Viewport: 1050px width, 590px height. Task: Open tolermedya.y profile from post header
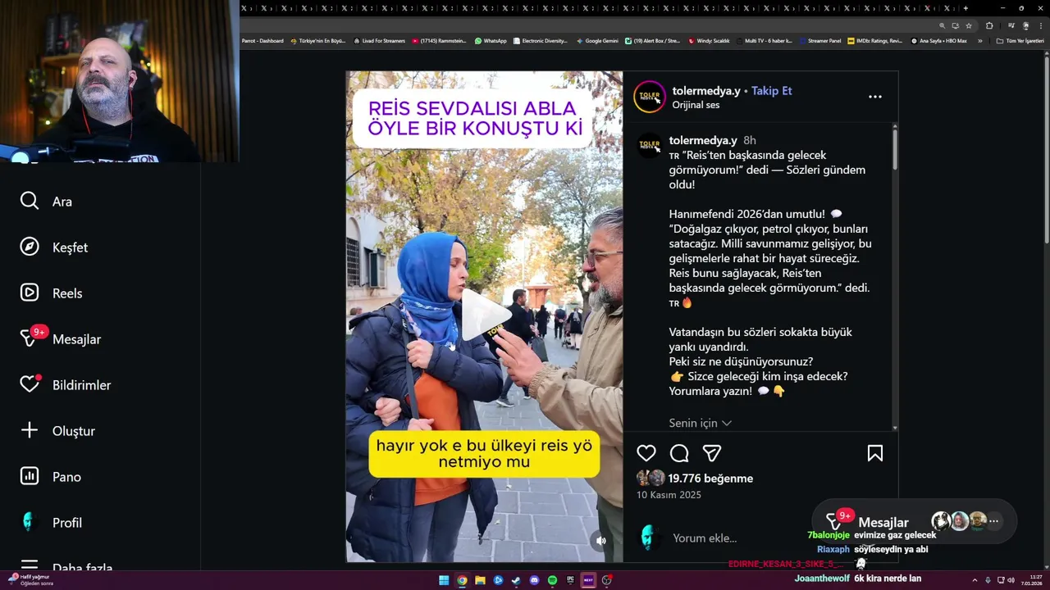click(705, 91)
